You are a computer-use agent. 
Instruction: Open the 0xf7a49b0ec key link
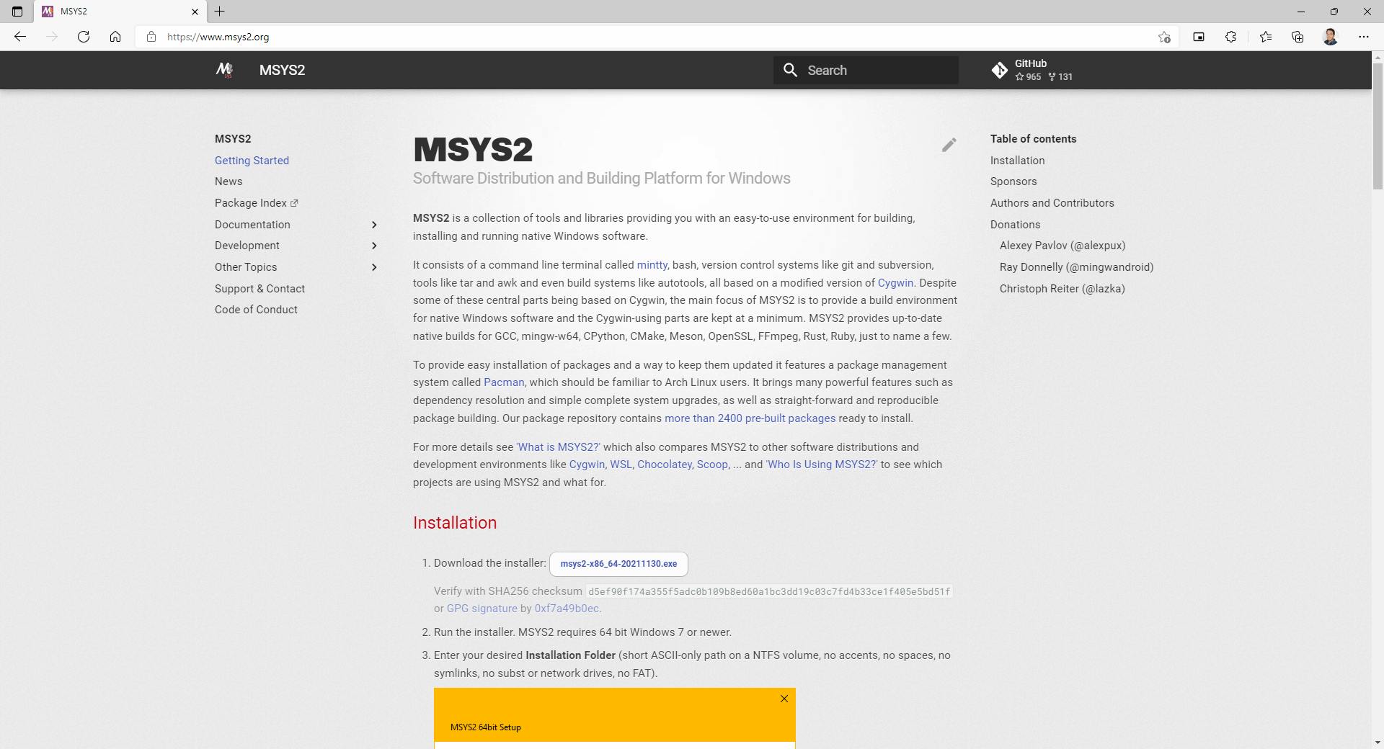point(567,609)
